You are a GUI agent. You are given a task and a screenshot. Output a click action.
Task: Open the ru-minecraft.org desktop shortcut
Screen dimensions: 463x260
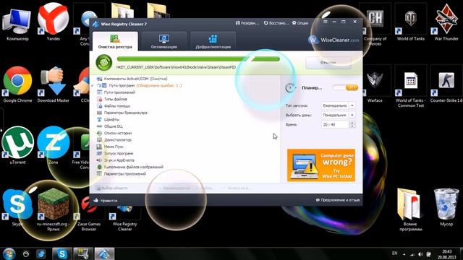pos(53,209)
